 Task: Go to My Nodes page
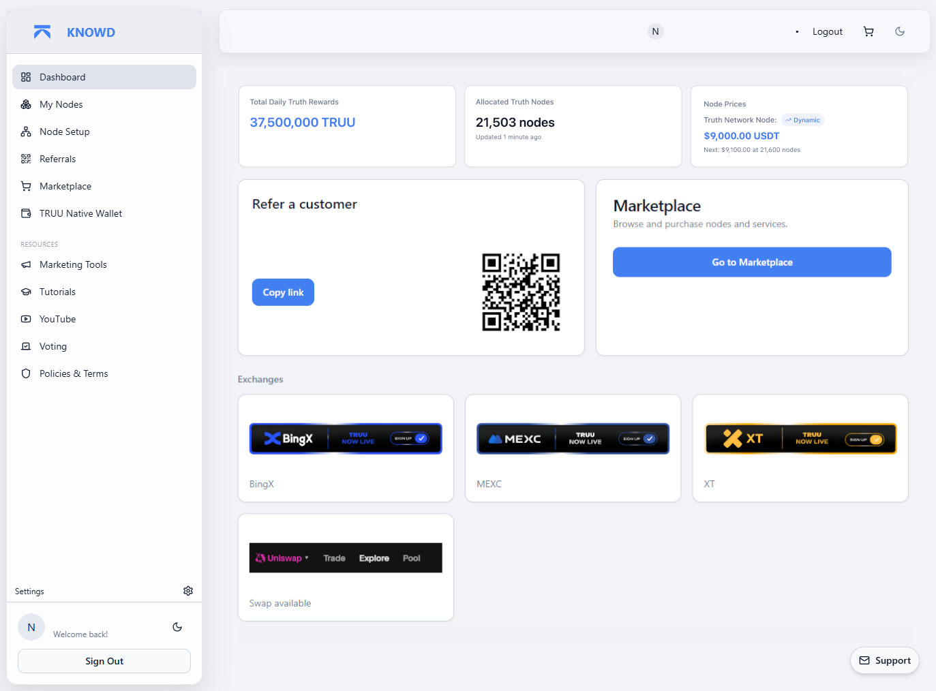coord(104,104)
